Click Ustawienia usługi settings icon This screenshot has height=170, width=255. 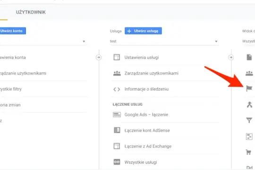tap(117, 57)
